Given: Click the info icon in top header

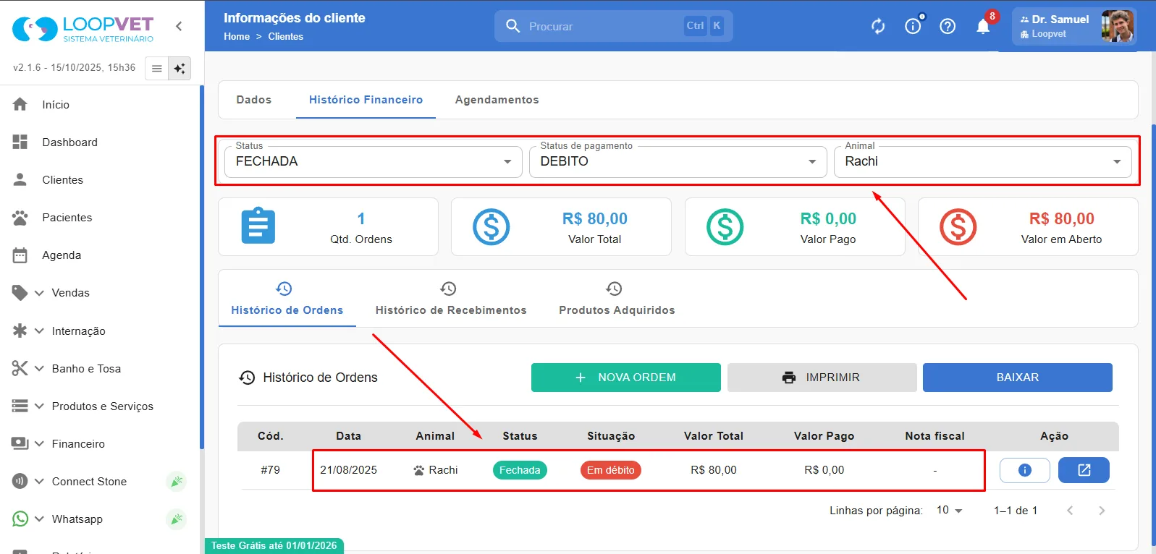Looking at the screenshot, I should coord(914,27).
